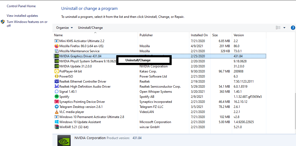The image size is (296, 146).
Task: Select Windows 10 Update Assistant entry
Action: (80, 122)
